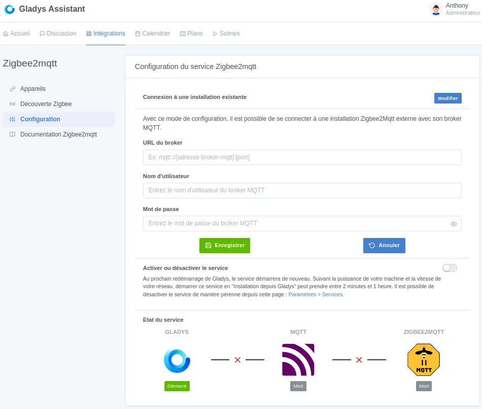Click the Mort status badge under MQTT
Viewport: 482px width, 409px height.
298,386
